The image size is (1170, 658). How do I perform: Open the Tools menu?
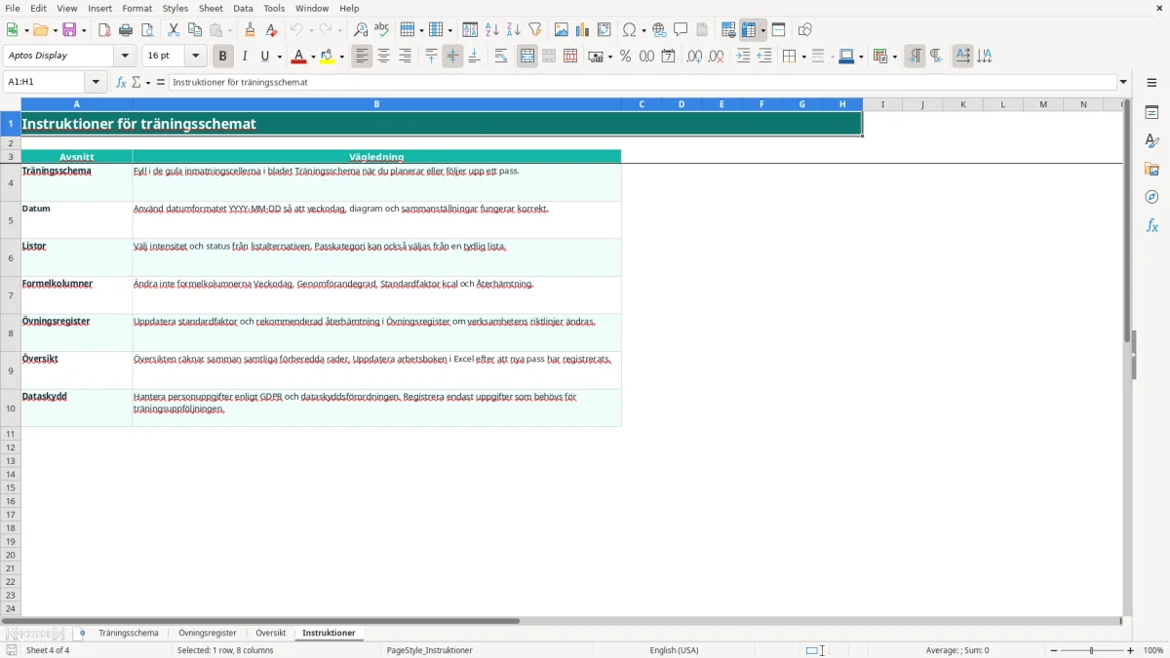(274, 8)
